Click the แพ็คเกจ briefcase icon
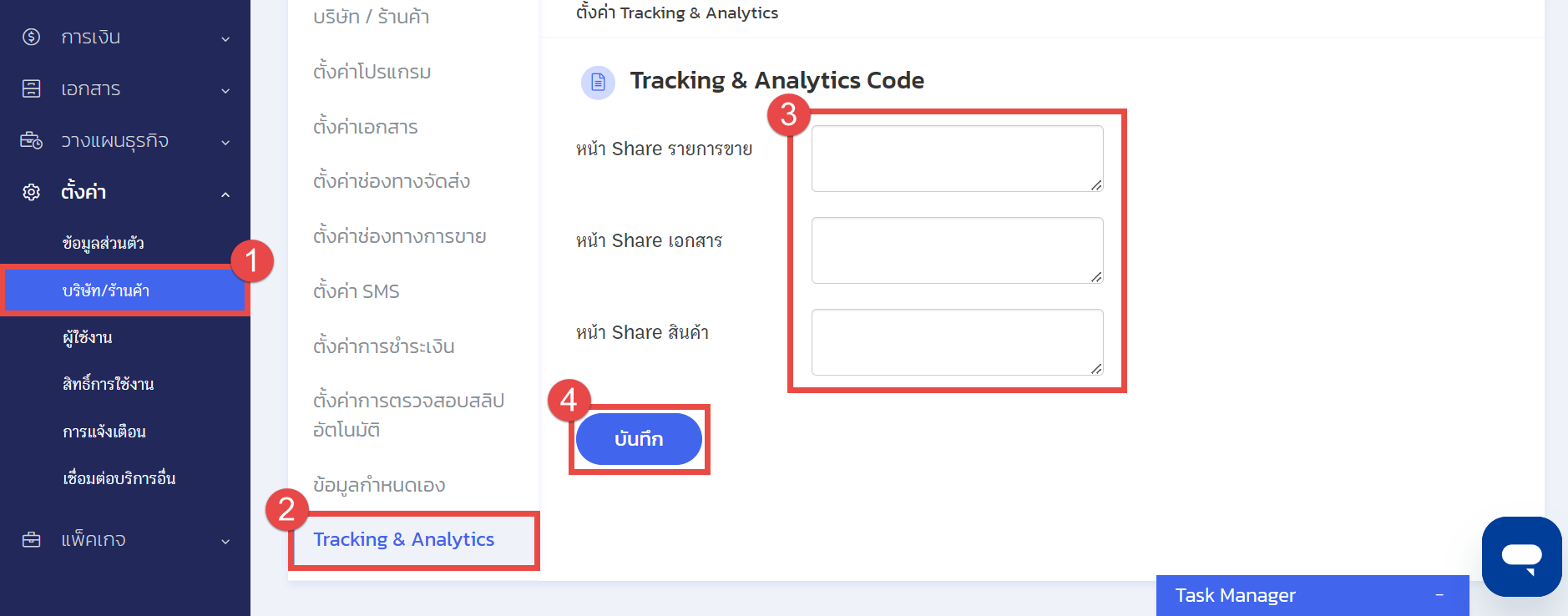This screenshot has height=616, width=1568. pos(31,539)
